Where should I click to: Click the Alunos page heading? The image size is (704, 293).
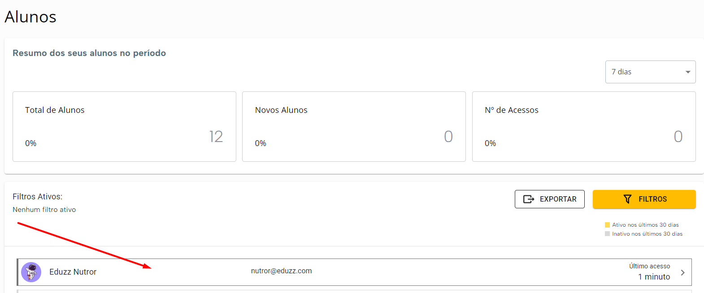30,17
